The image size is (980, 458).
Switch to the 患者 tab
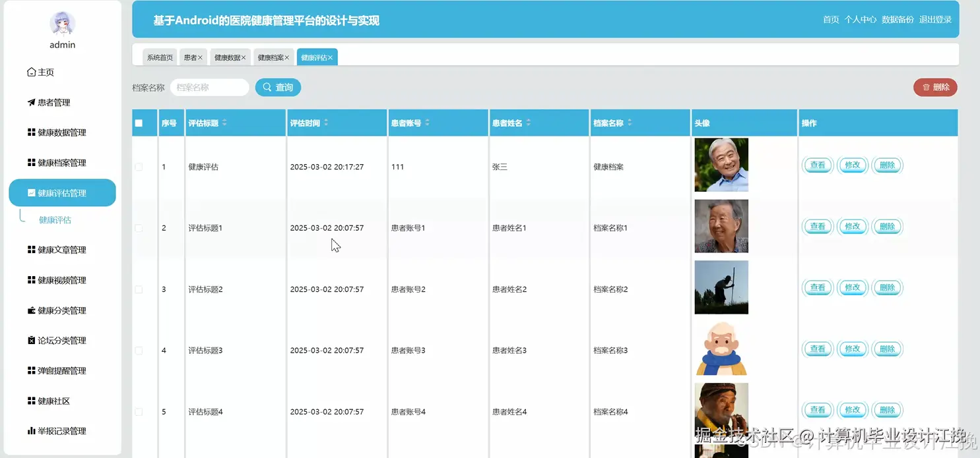coord(190,57)
